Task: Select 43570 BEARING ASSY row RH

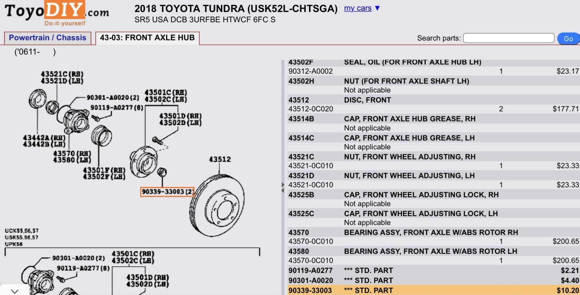Action: 434,232
